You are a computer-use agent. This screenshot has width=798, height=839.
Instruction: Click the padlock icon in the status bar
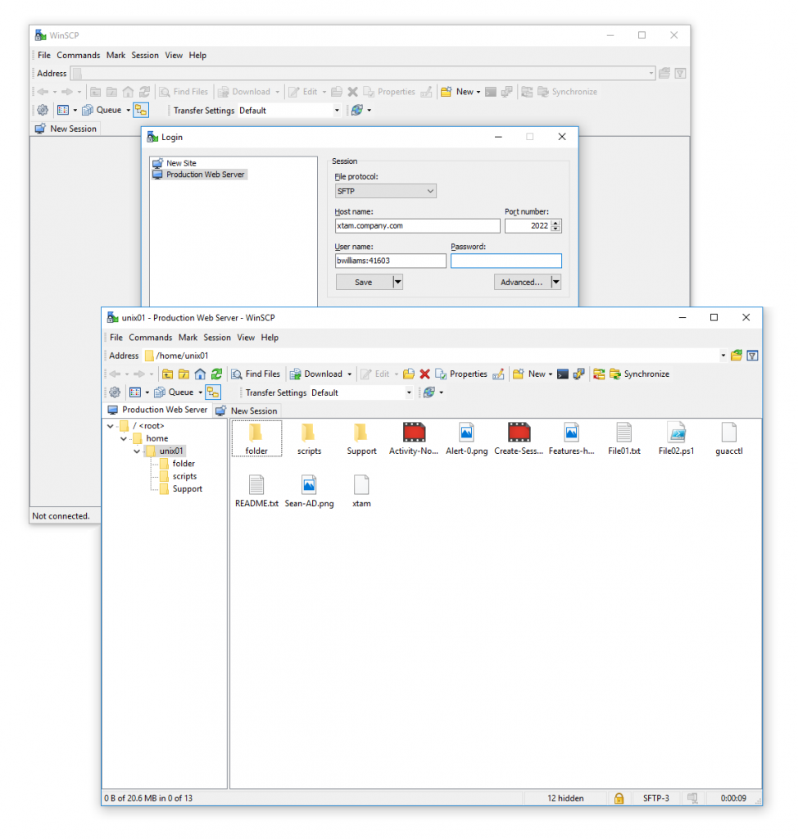(619, 798)
